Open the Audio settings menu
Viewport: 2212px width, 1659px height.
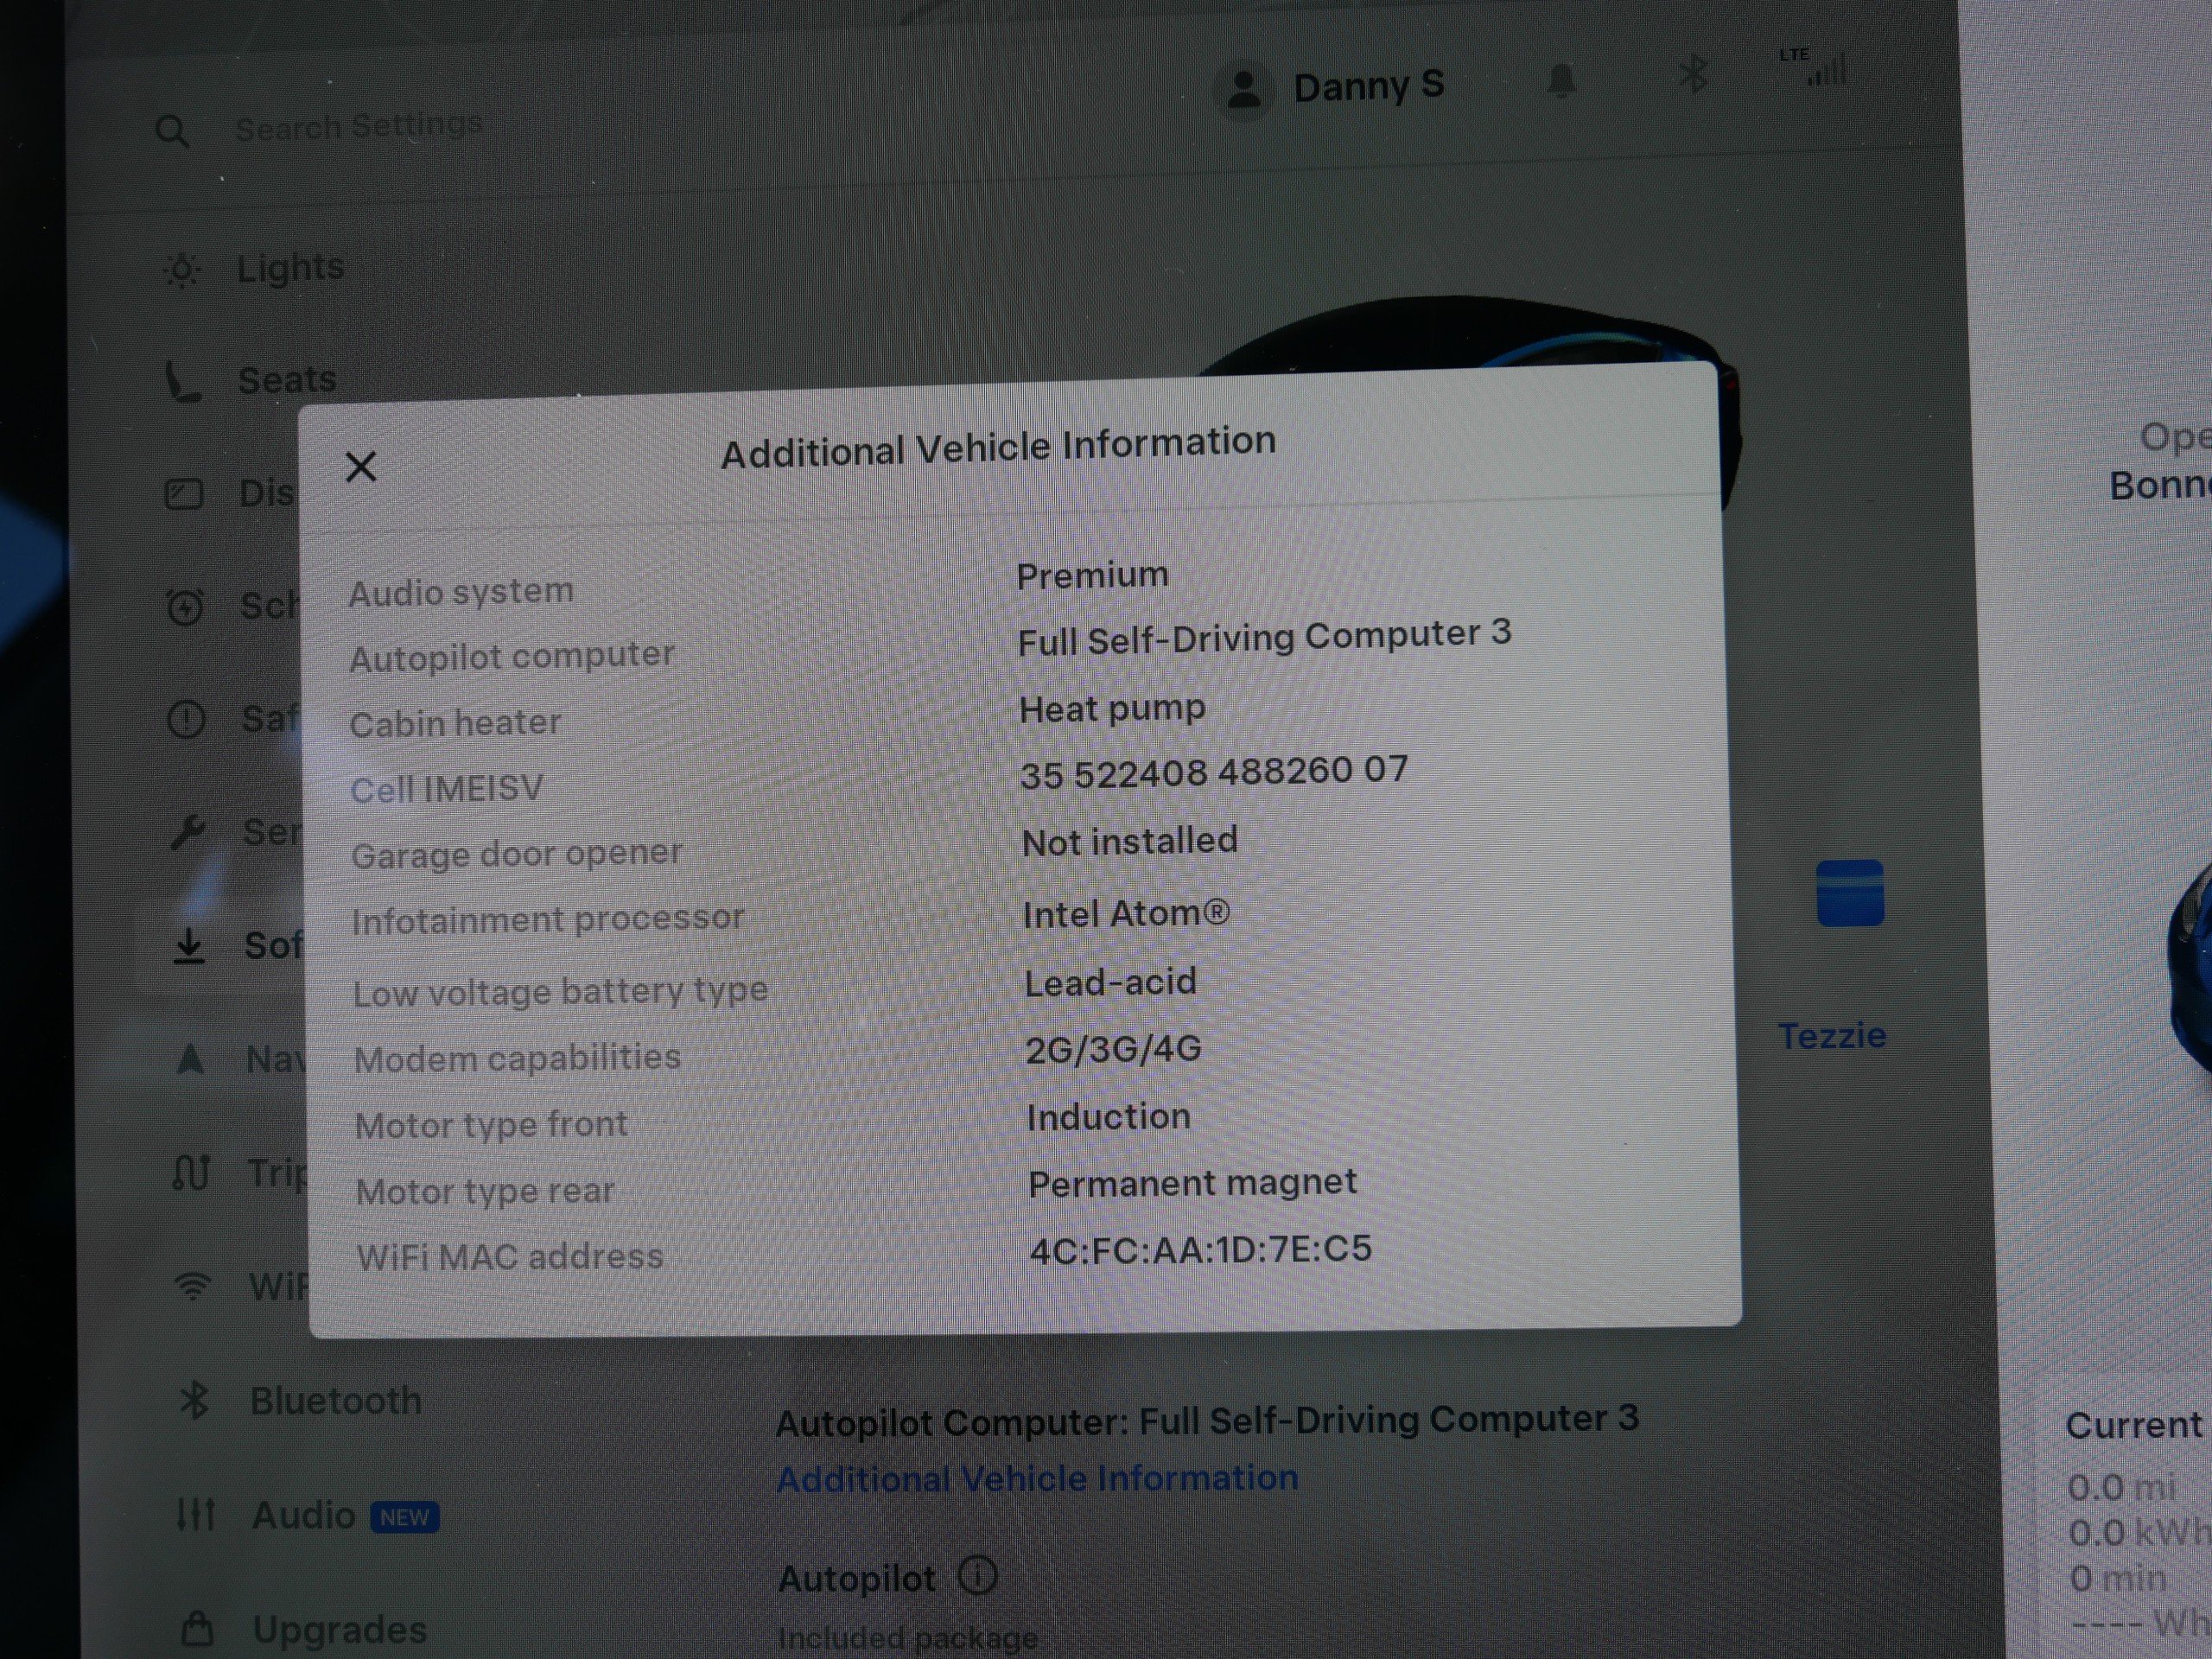303,1515
